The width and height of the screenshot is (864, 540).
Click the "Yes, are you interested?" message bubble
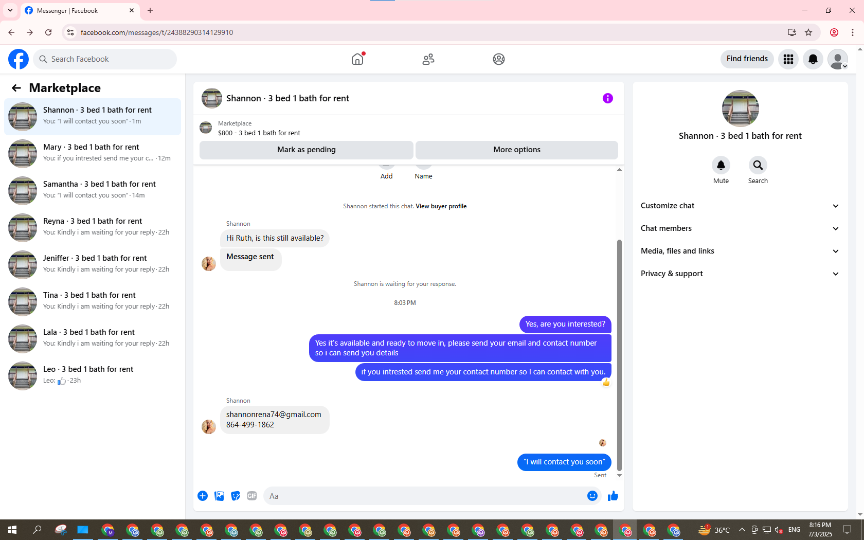(x=565, y=324)
